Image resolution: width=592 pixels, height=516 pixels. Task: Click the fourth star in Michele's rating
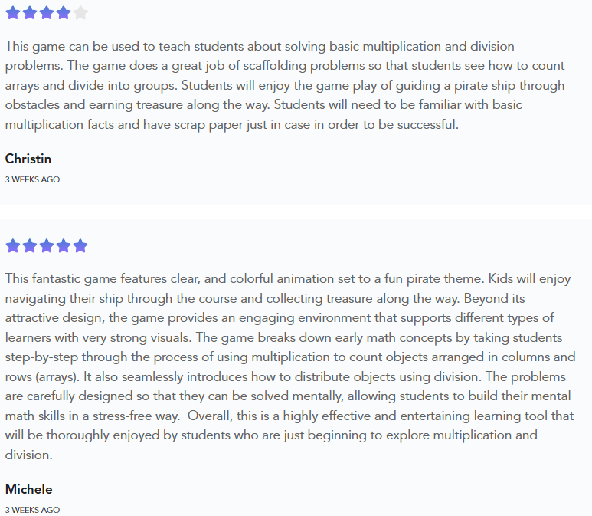click(64, 246)
